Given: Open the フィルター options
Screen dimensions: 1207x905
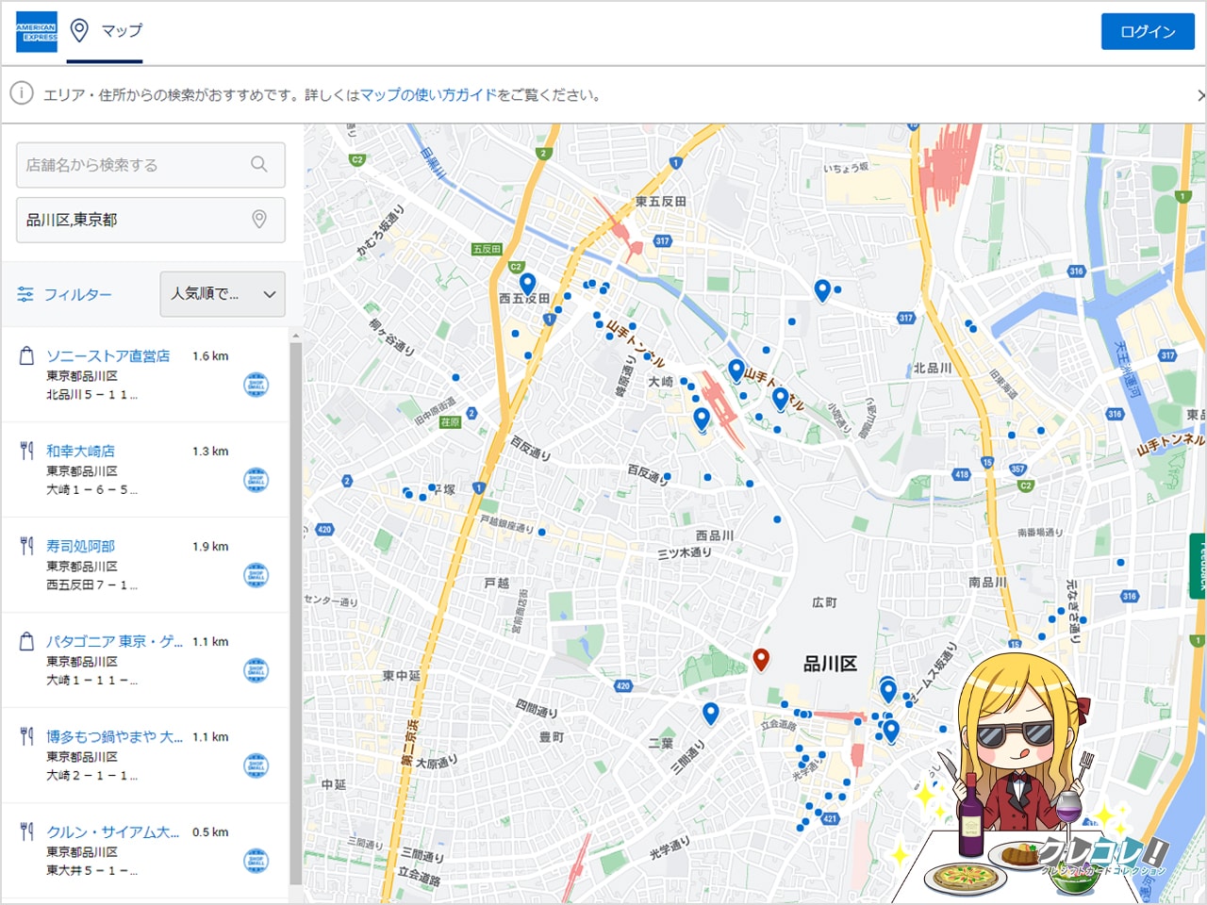Looking at the screenshot, I should click(x=64, y=294).
